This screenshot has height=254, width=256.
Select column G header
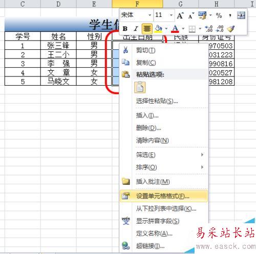181,4
